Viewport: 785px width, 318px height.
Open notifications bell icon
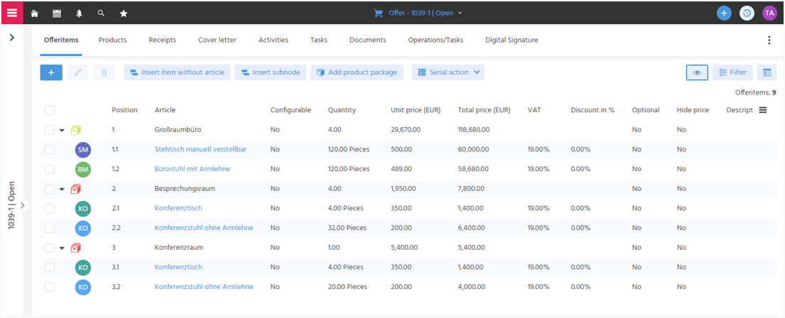pos(79,13)
